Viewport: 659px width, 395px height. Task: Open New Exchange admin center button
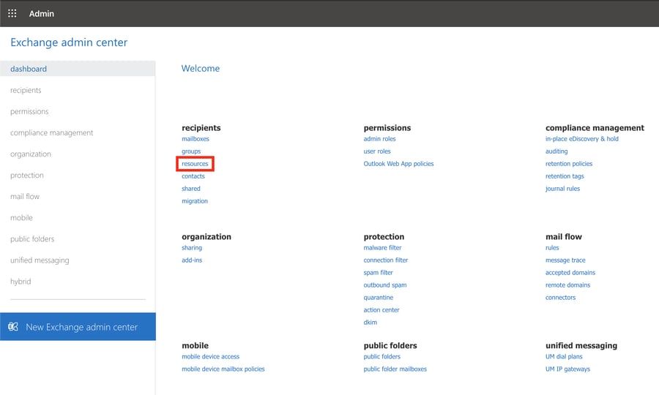point(81,327)
